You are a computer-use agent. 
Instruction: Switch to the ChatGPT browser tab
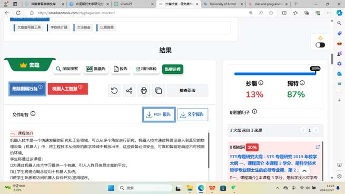pyautogui.click(x=133, y=4)
